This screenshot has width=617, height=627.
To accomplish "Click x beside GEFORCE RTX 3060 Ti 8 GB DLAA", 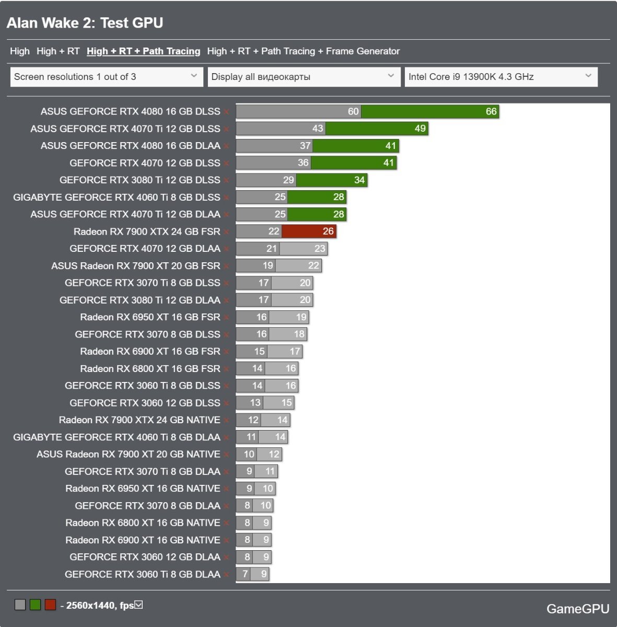I will pyautogui.click(x=226, y=575).
